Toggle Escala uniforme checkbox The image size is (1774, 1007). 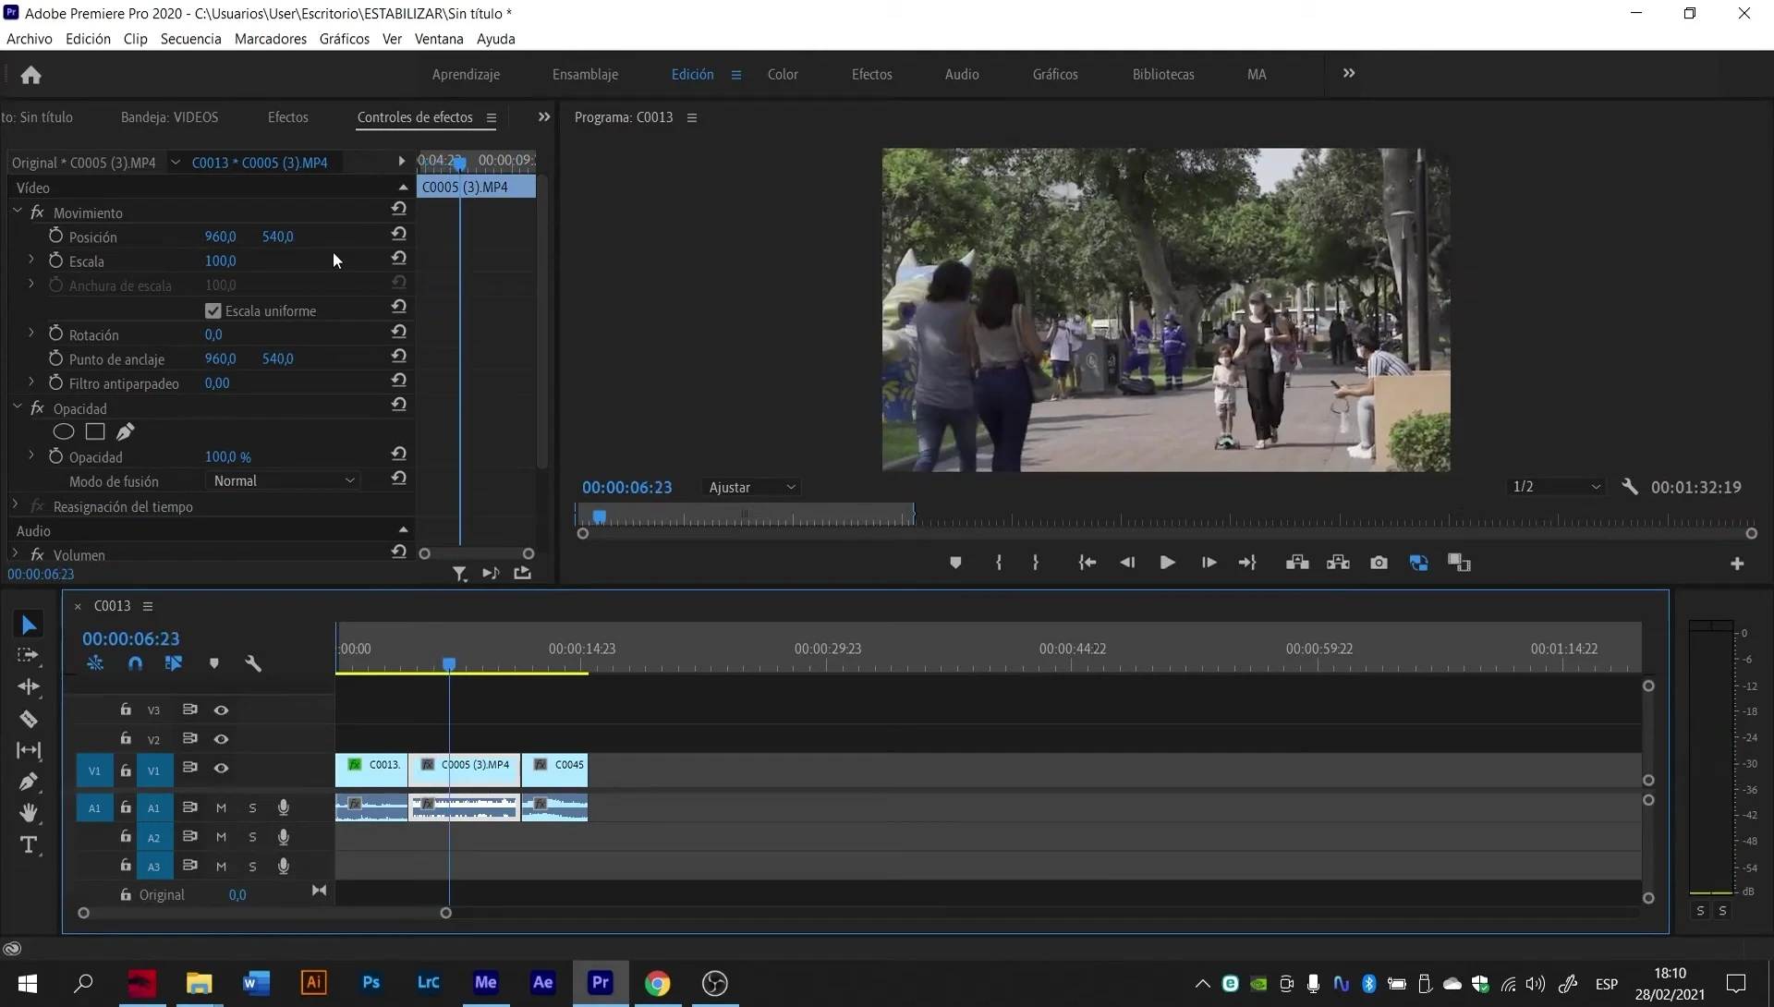click(x=213, y=310)
